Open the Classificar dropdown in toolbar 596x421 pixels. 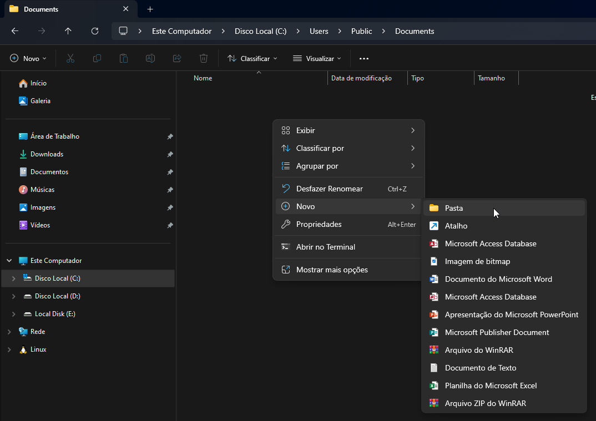(252, 58)
